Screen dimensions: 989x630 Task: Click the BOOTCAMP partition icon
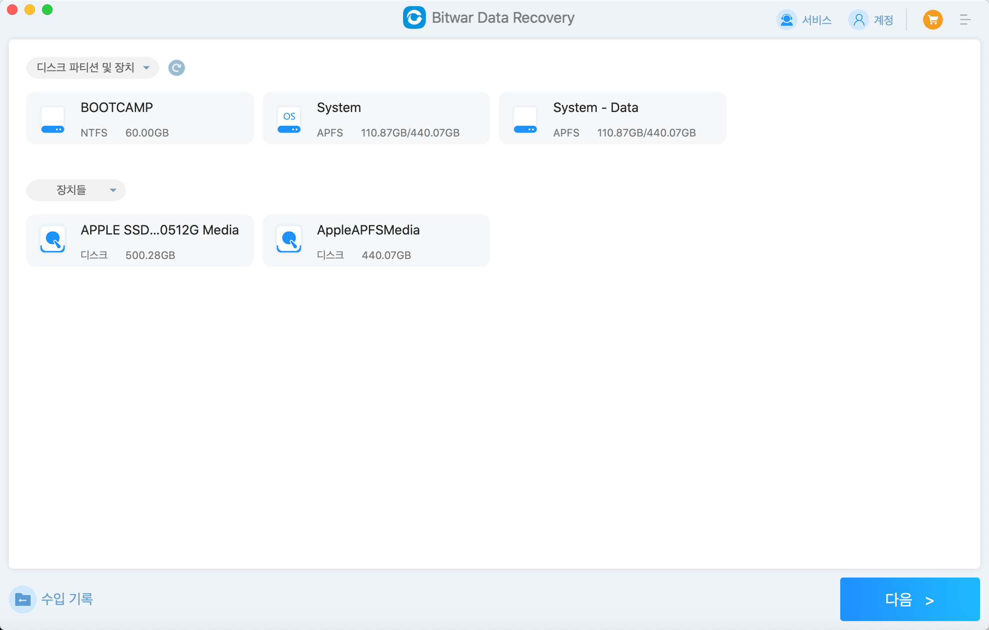click(x=53, y=118)
